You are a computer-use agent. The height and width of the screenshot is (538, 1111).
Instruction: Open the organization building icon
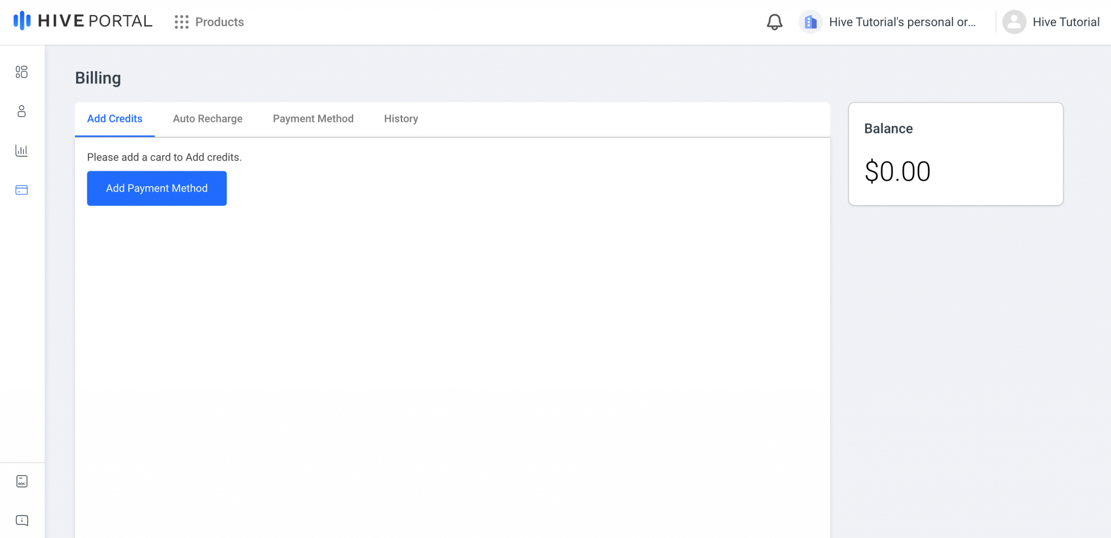tap(810, 22)
